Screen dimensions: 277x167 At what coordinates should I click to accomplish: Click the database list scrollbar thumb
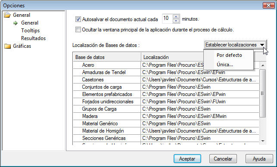point(263,93)
